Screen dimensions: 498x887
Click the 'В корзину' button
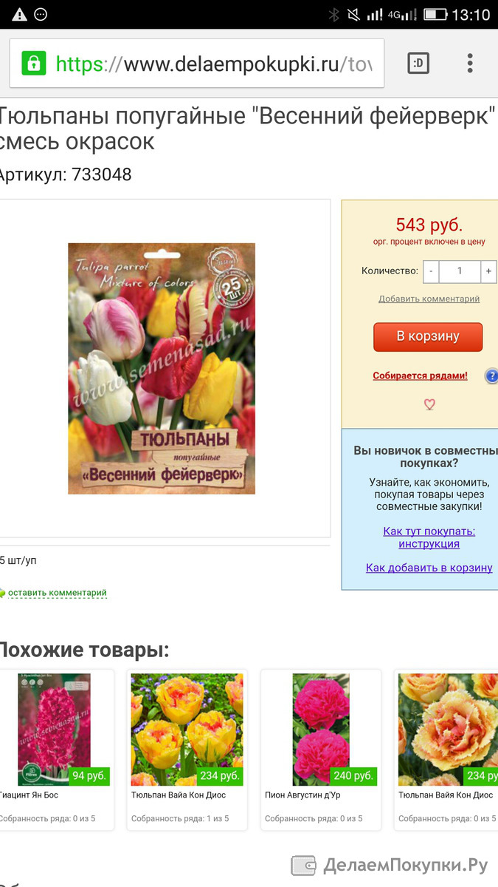(x=428, y=336)
